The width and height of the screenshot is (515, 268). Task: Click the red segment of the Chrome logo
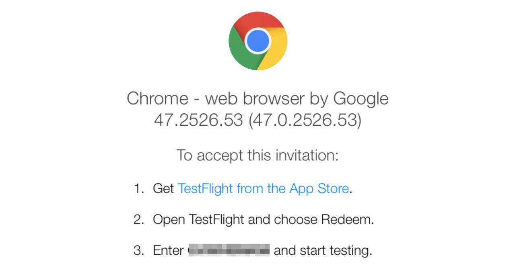click(x=257, y=20)
